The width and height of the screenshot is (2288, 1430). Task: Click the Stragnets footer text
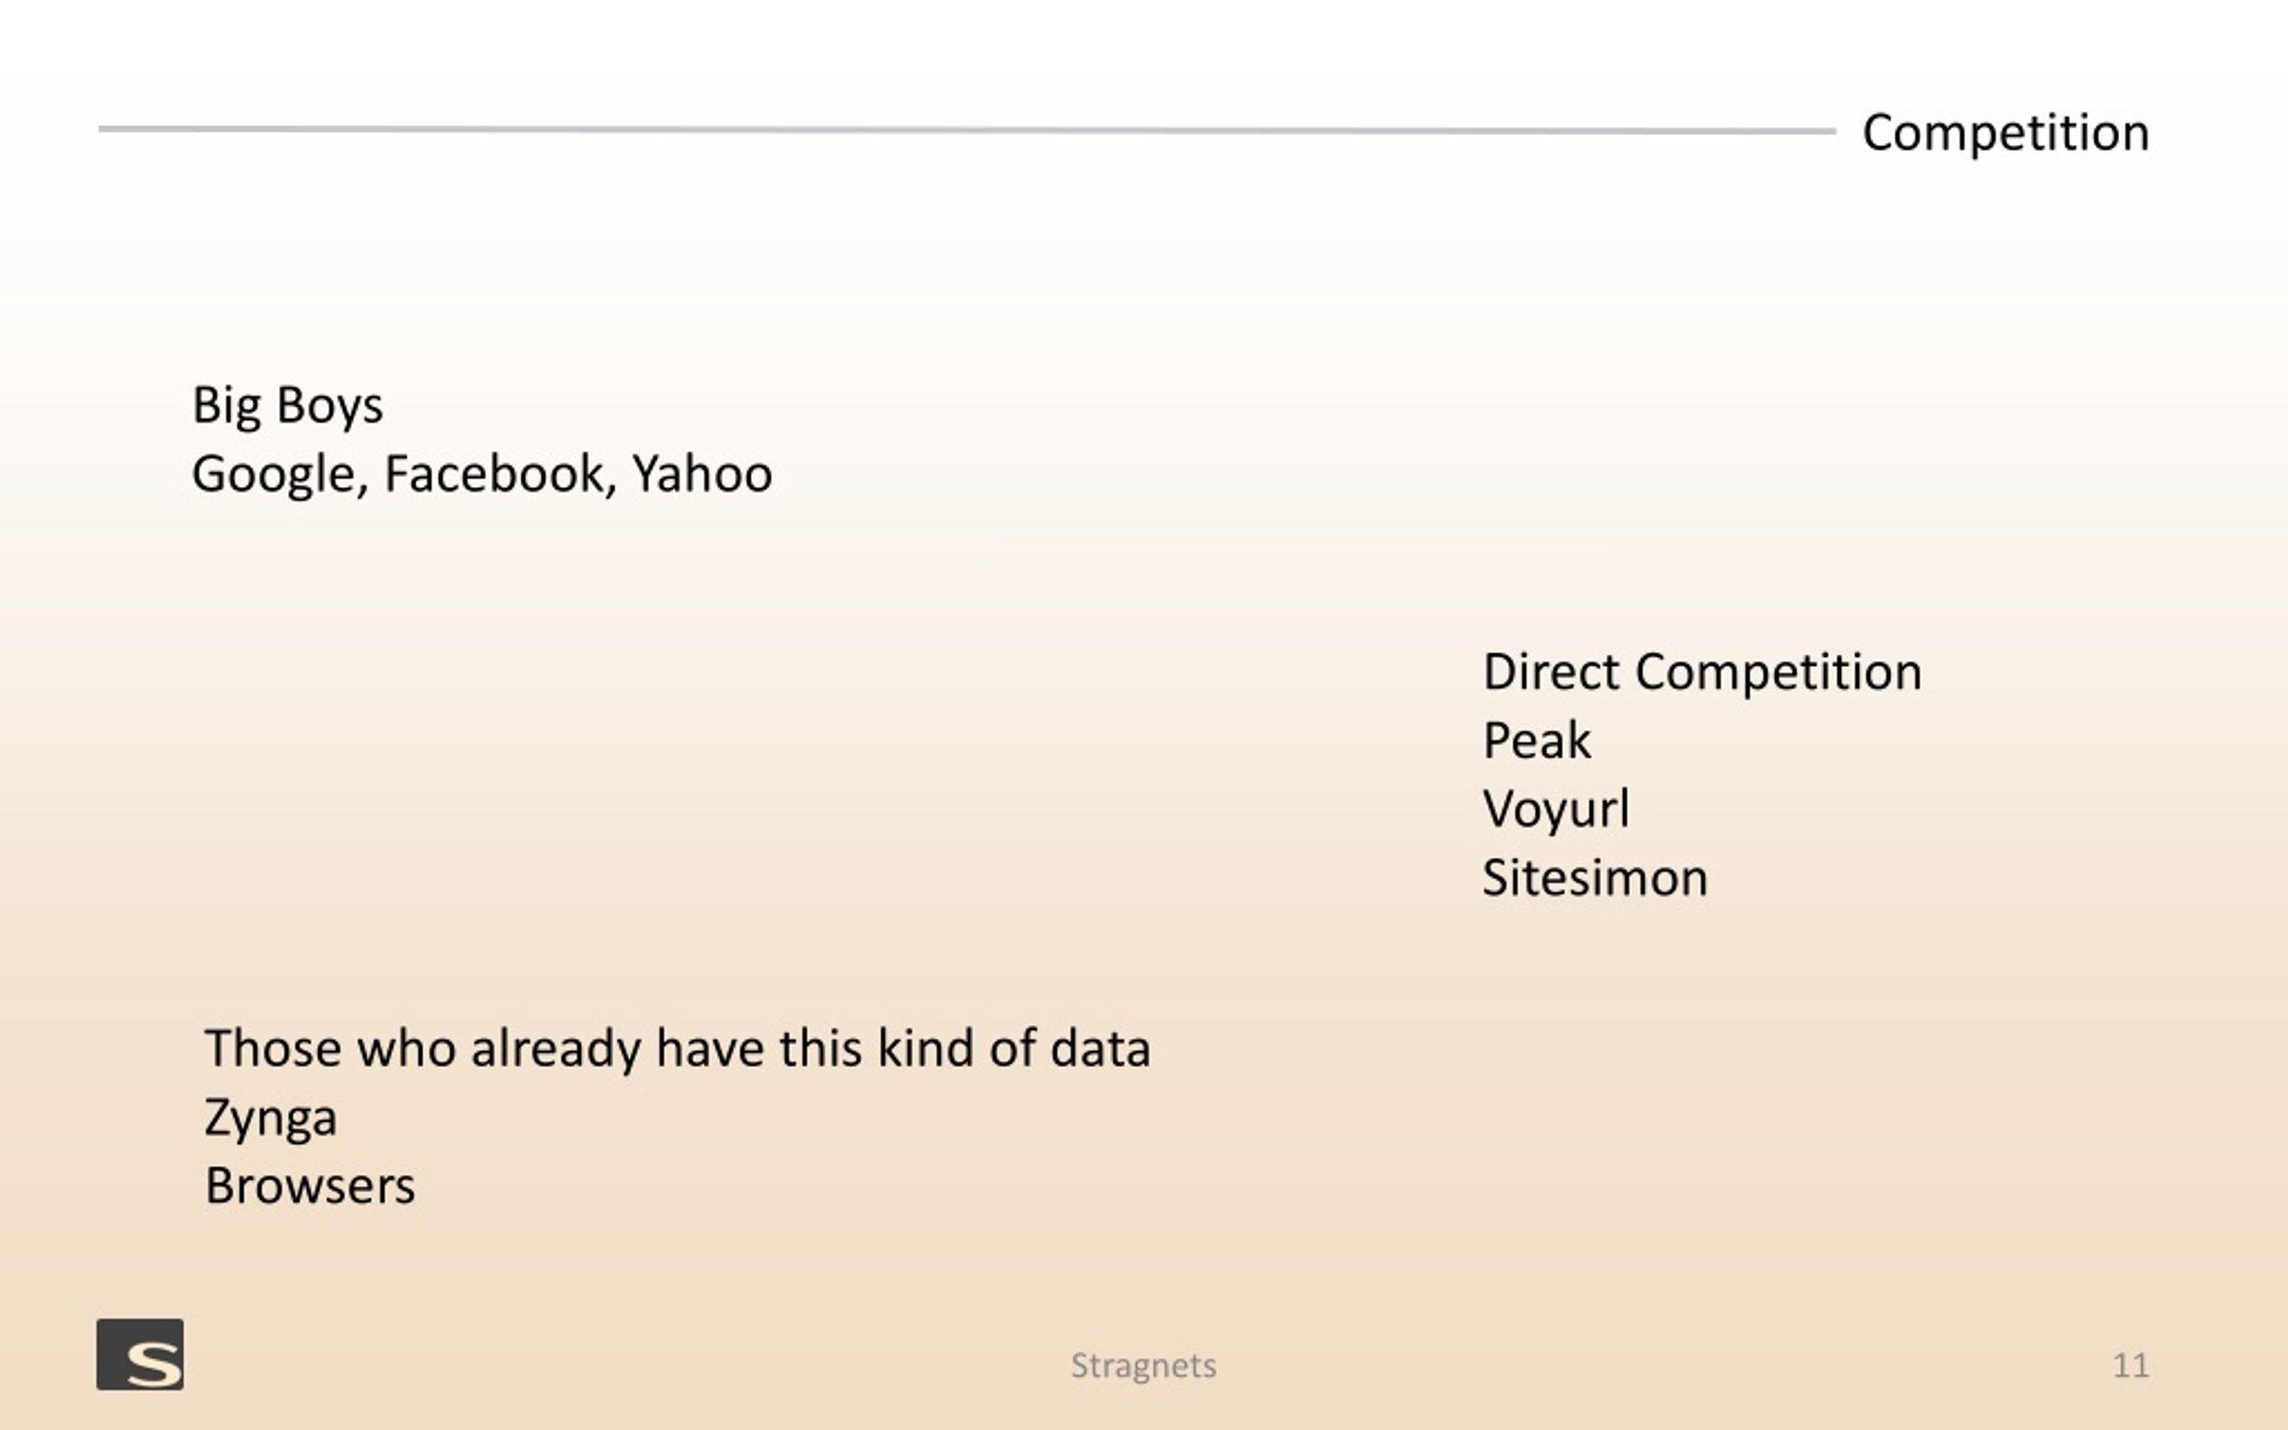1143,1366
